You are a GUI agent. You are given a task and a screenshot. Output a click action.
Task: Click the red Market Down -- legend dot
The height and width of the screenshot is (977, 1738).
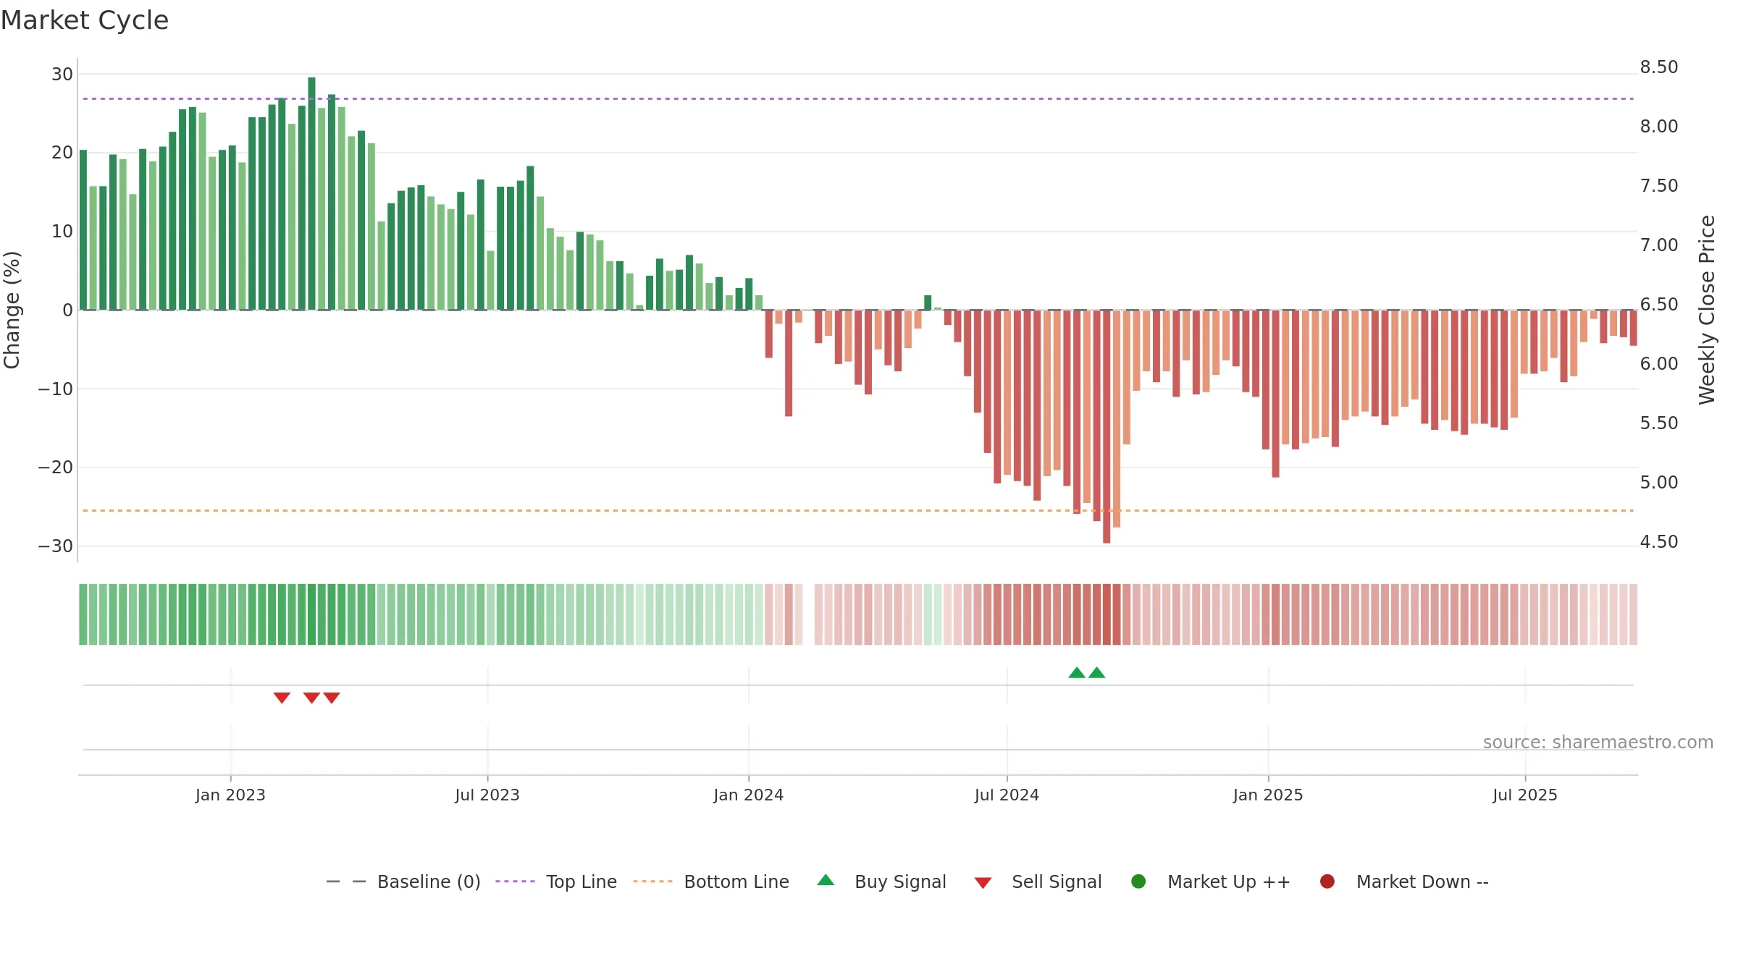[x=1327, y=881]
